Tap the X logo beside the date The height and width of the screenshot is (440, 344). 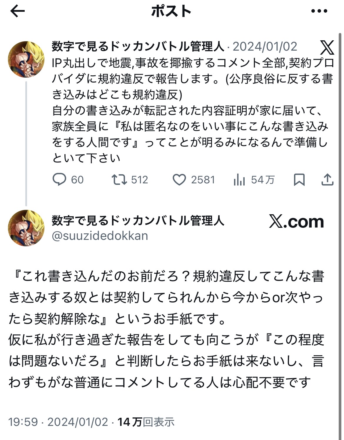[x=327, y=47]
